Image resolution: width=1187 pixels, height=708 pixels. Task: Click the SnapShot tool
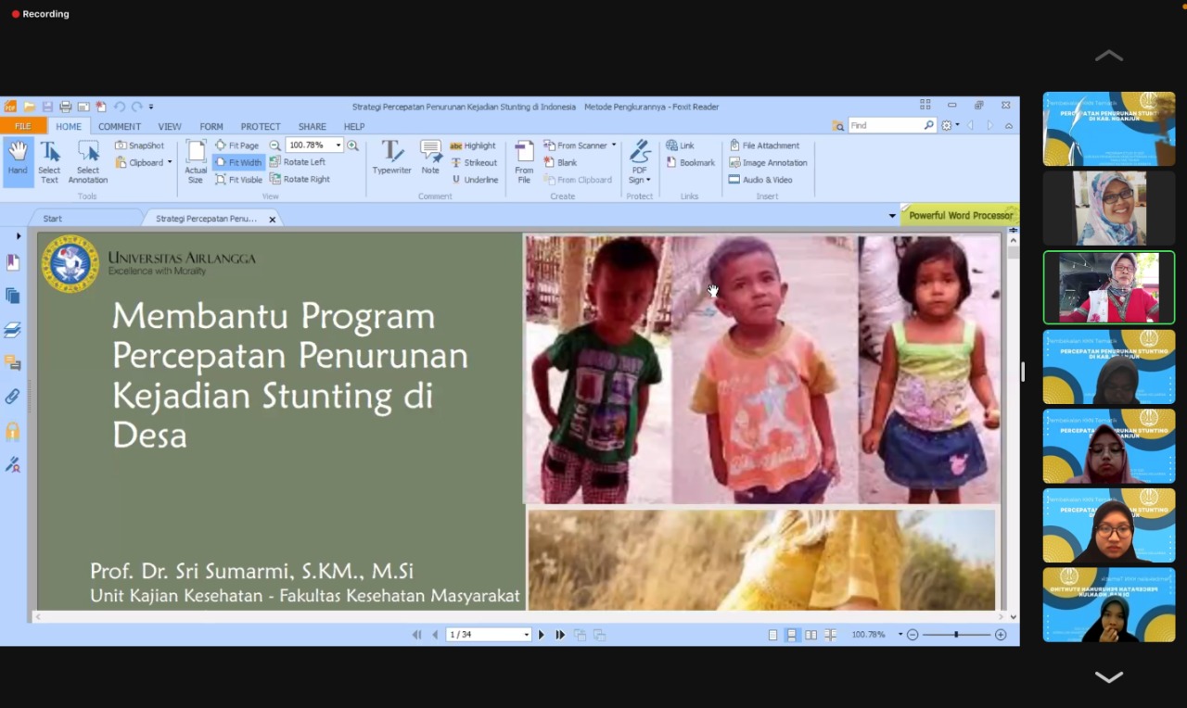pyautogui.click(x=140, y=145)
